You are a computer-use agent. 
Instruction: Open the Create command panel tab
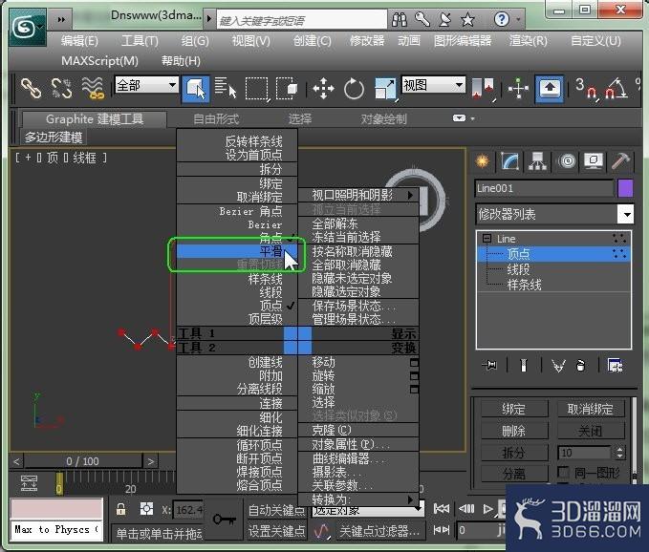pyautogui.click(x=483, y=160)
